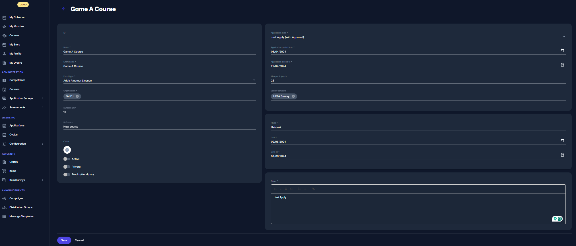This screenshot has height=246, width=576.
Task: Open the Color palette picker
Action: coord(67,150)
